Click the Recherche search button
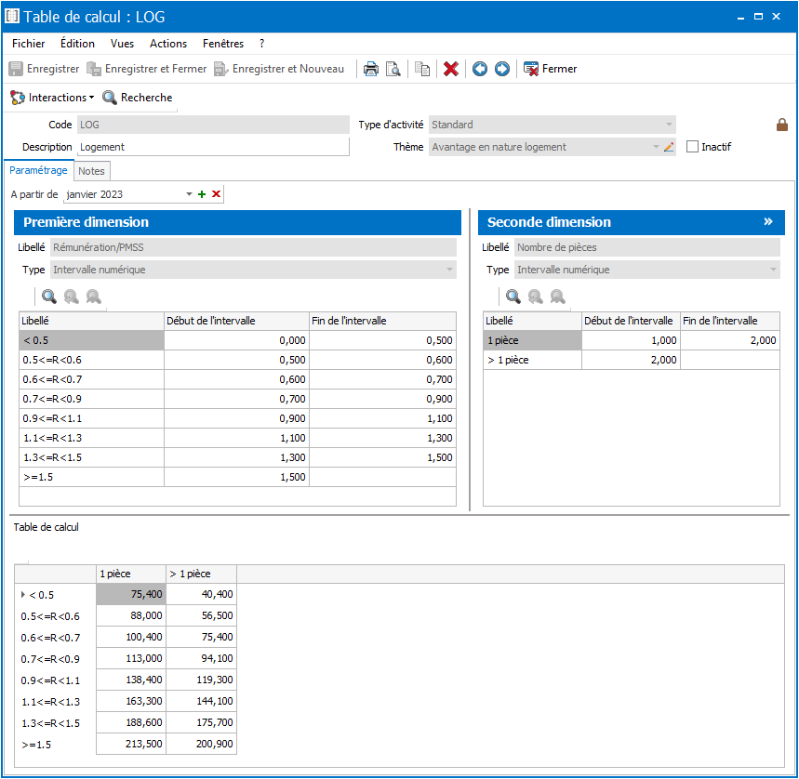The image size is (799, 779). (138, 98)
